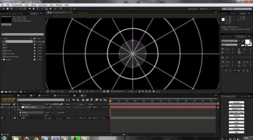This screenshot has height=140, width=253.
Task: Click the Fast Blur button
Action: click(x=236, y=129)
